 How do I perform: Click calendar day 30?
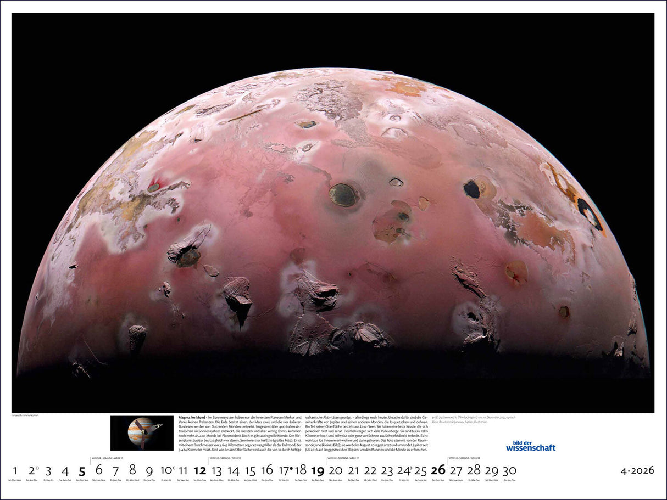coord(509,471)
